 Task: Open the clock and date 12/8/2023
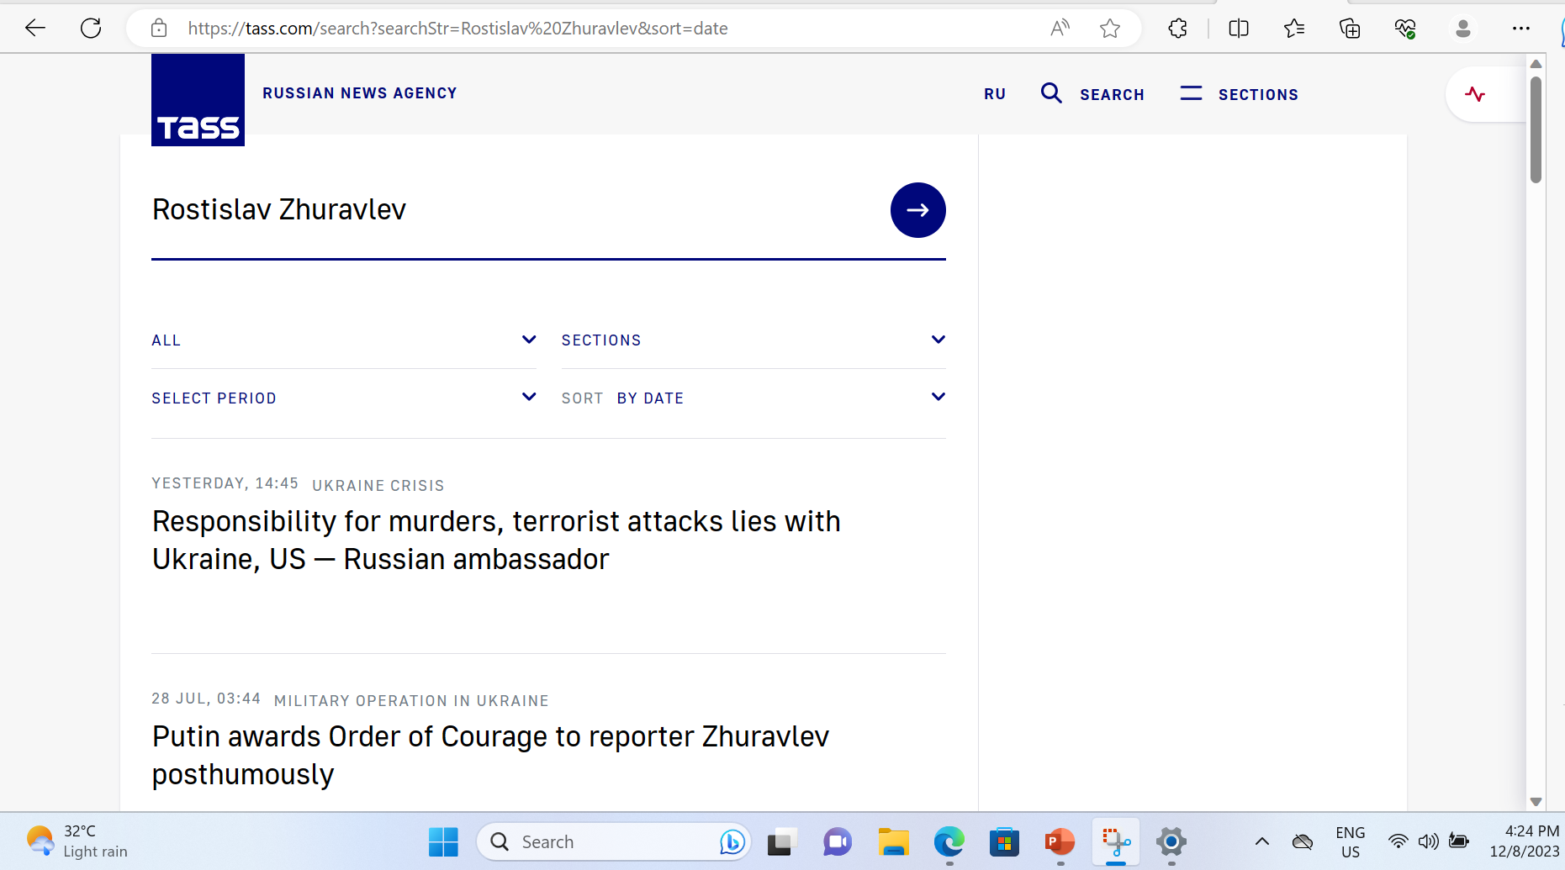coord(1524,841)
